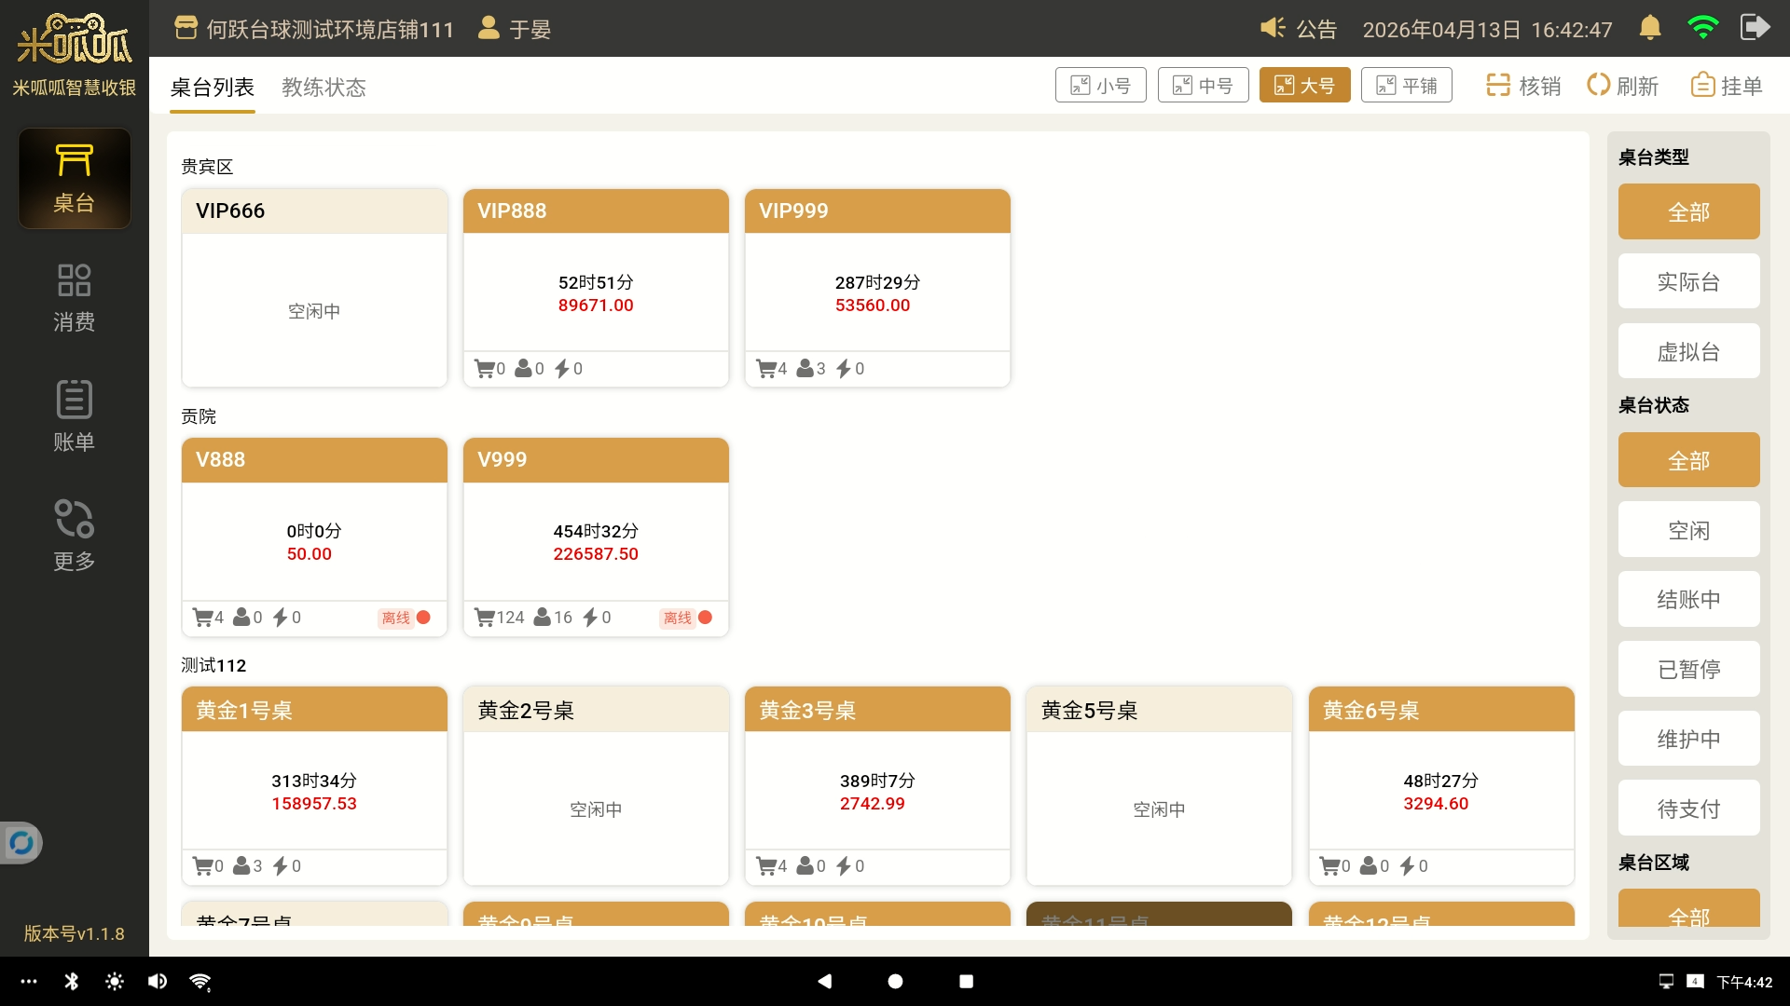This screenshot has width=1790, height=1006.
Task: Open the 更多 sidebar menu
Action: click(x=74, y=536)
